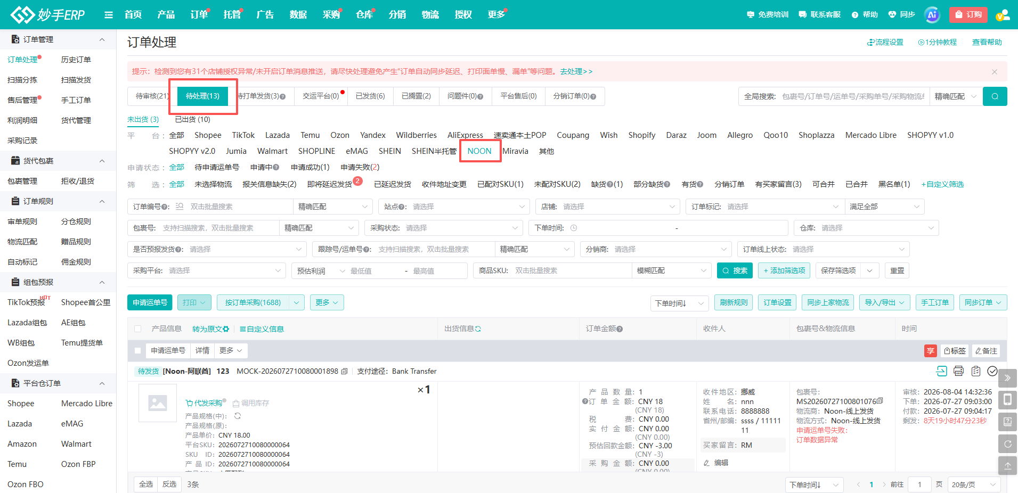Select the 已出货 (10) sub-tab
This screenshot has width=1018, height=493.
[x=192, y=120]
